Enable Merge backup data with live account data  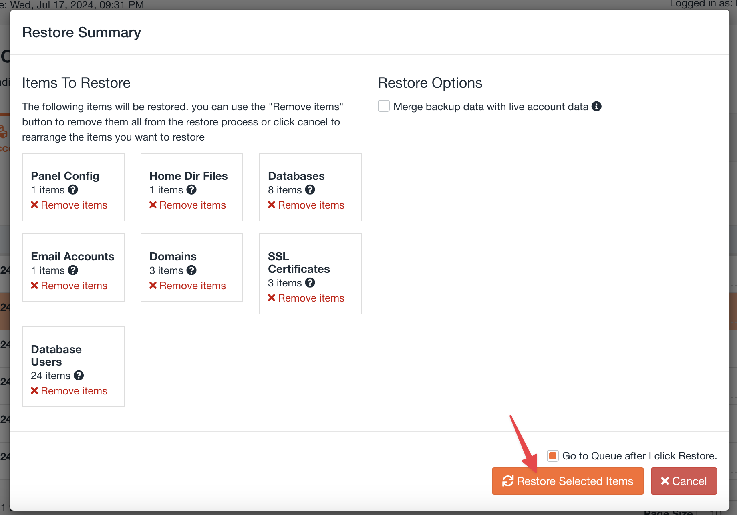(384, 106)
